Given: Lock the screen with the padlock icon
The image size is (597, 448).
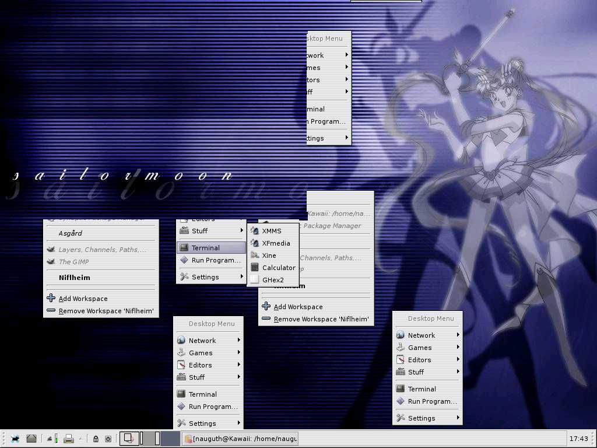Looking at the screenshot, I should pyautogui.click(x=96, y=439).
